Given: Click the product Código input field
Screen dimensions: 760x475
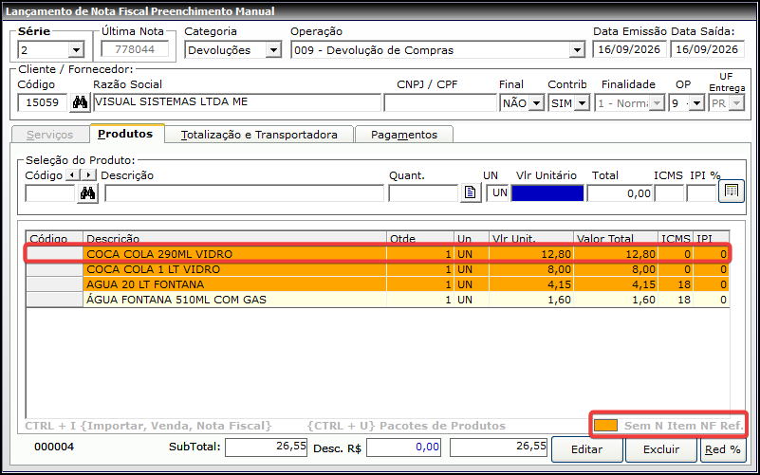Looking at the screenshot, I should 50,193.
